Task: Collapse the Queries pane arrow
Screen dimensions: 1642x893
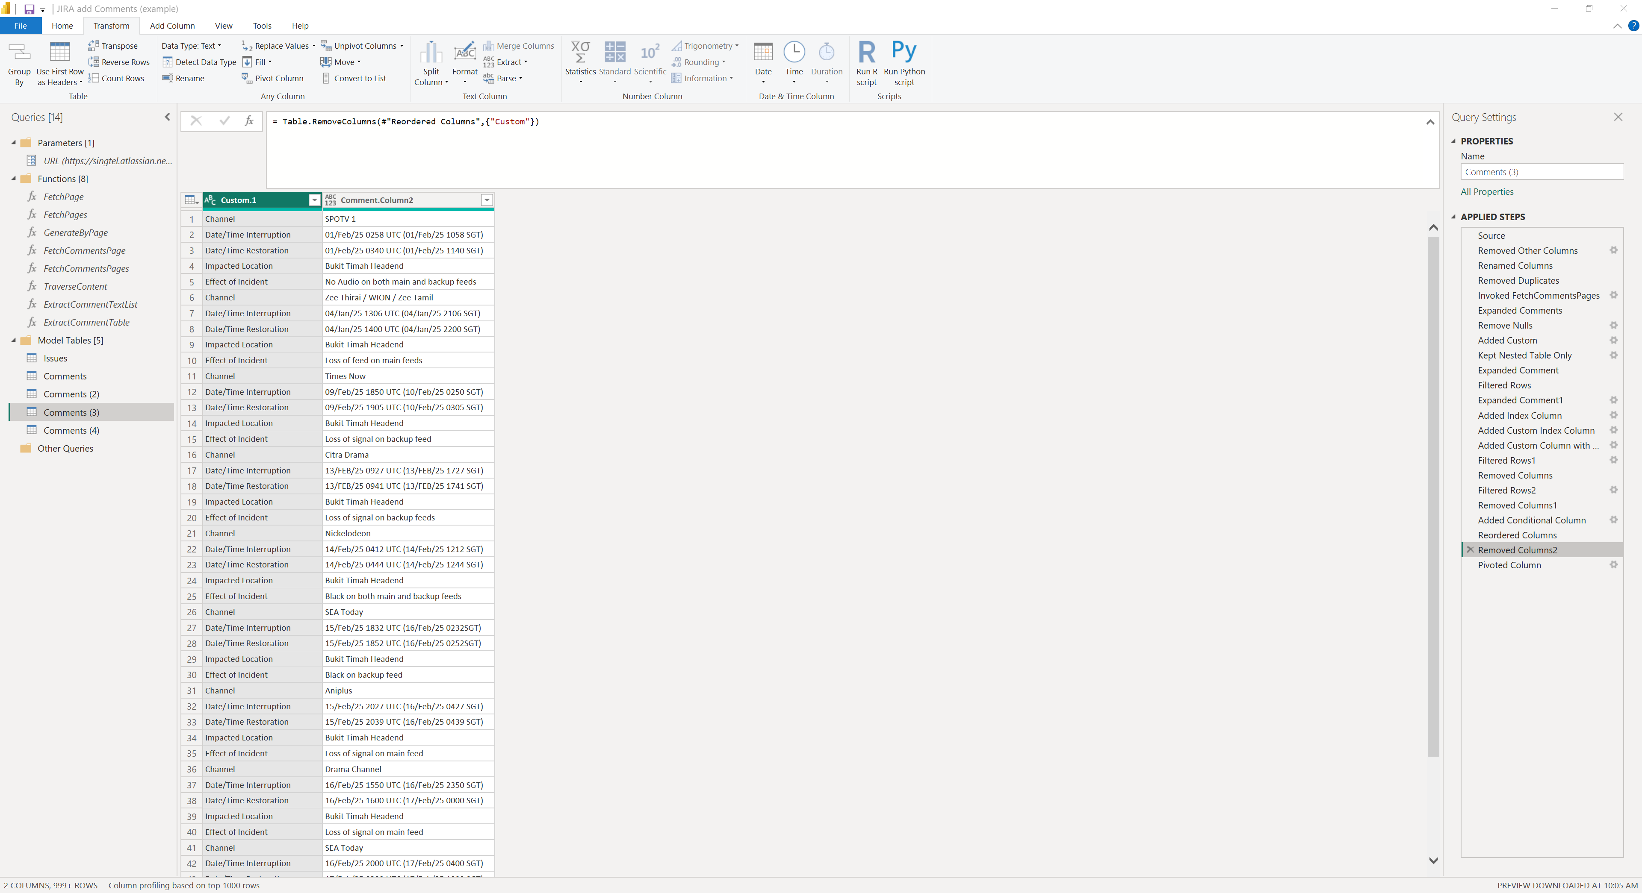Action: click(167, 117)
